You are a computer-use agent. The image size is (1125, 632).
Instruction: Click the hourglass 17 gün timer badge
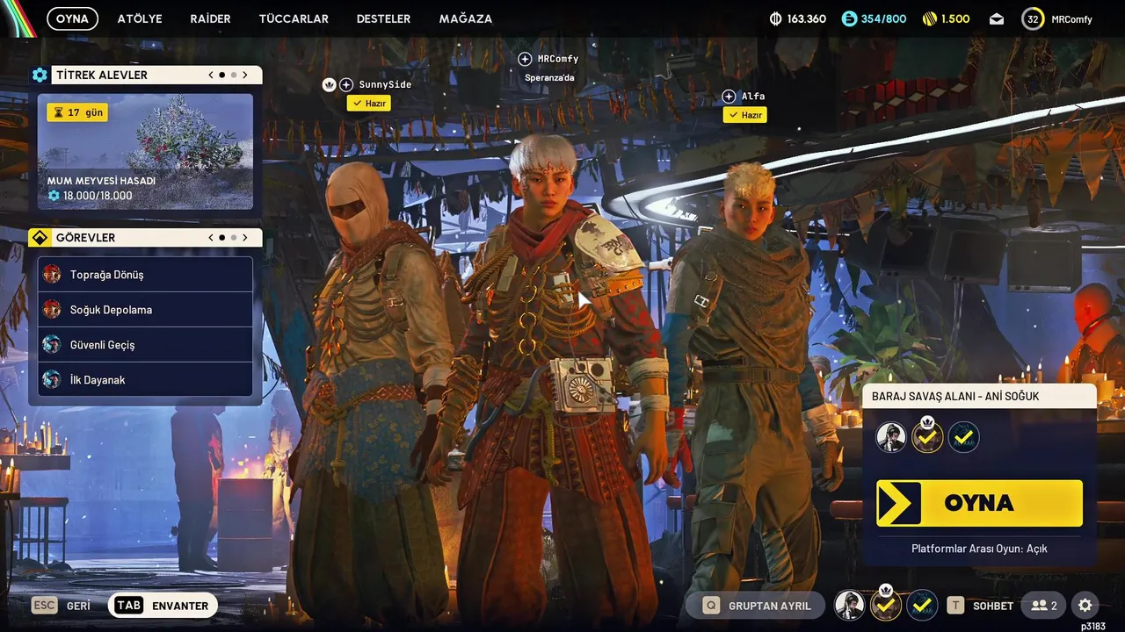pyautogui.click(x=77, y=112)
